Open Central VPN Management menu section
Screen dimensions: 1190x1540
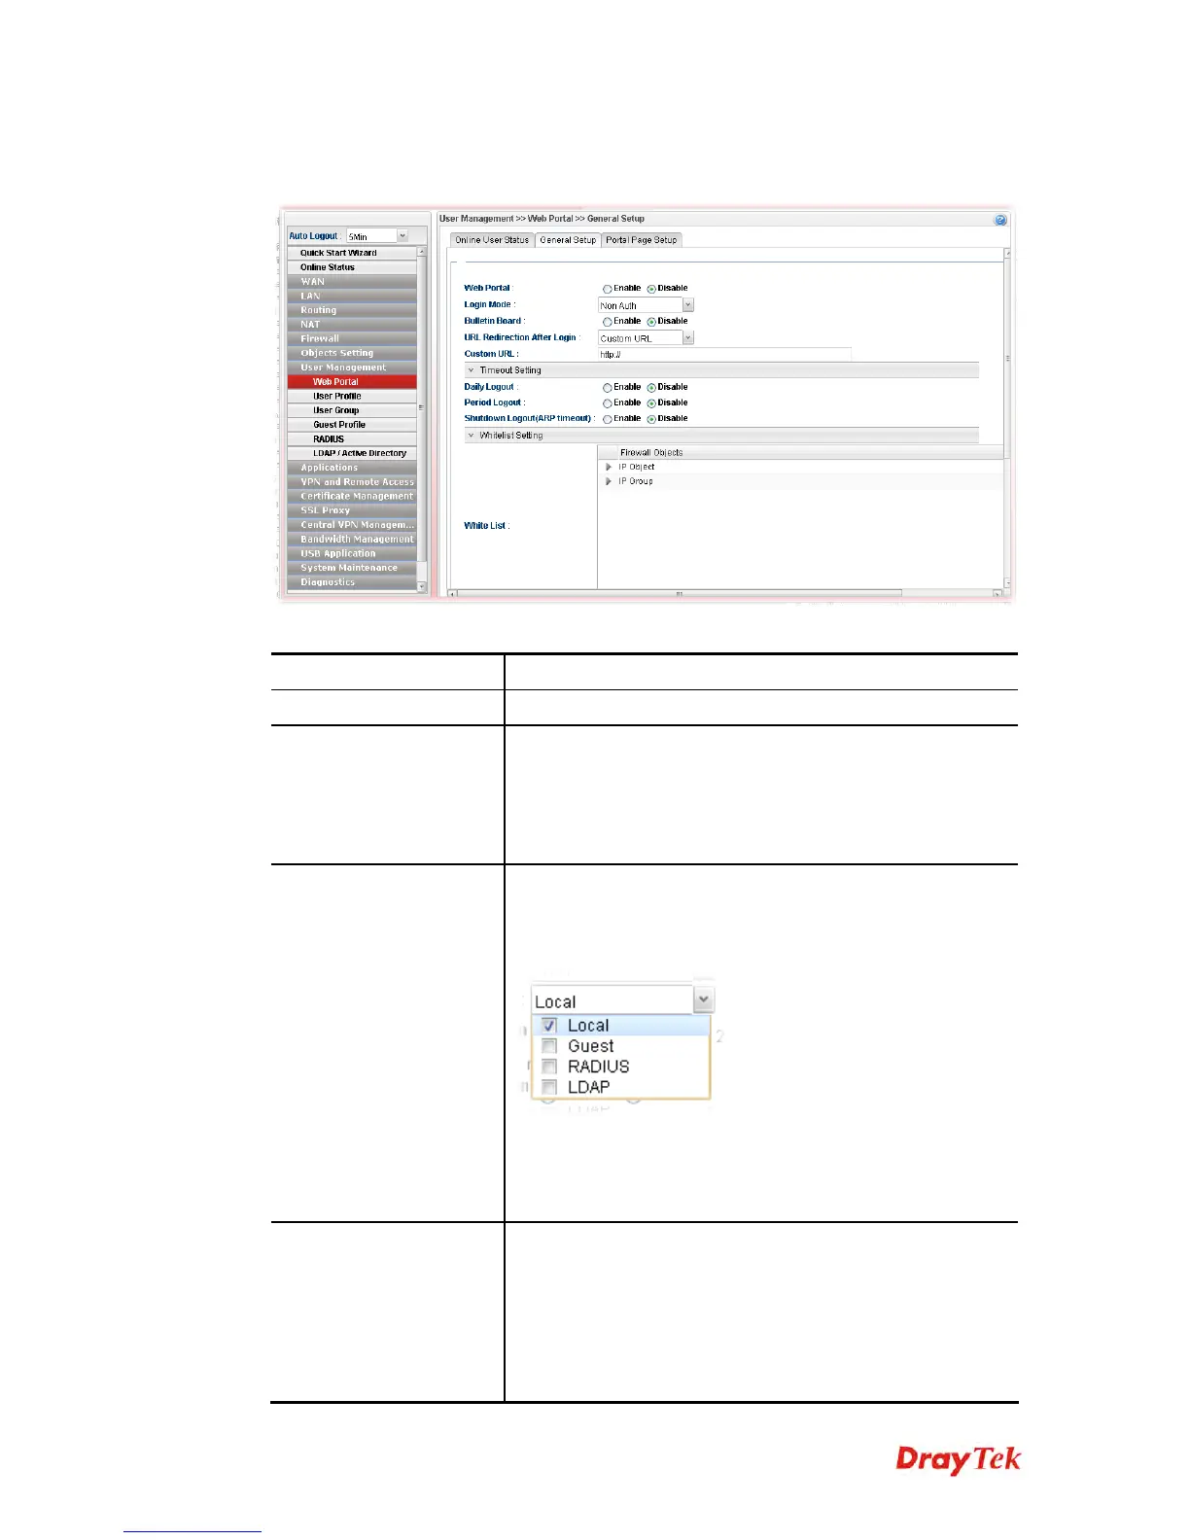[x=352, y=525]
